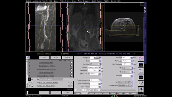
Task: Click clock icon beside Vessel-upperleg-420mm
Action: [38, 69]
